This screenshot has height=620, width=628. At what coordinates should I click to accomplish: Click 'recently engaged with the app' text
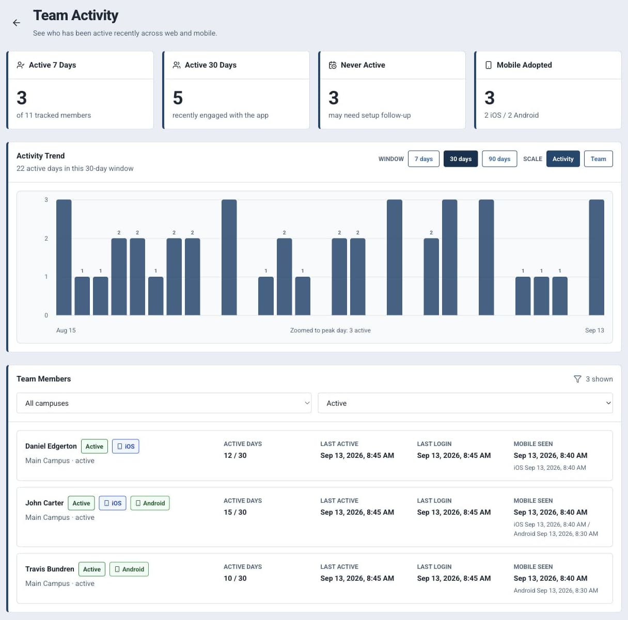pos(221,115)
